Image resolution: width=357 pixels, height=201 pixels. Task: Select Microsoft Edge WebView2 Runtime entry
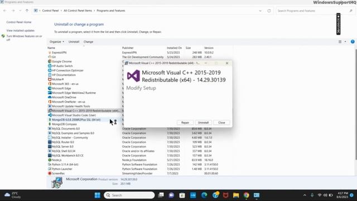click(74, 93)
